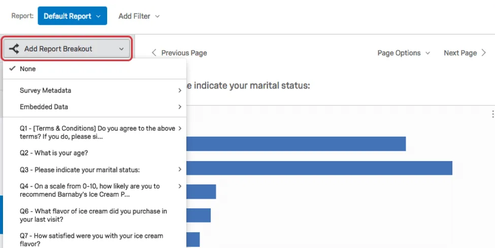Expand the Survey Metadata submenu arrow
This screenshot has width=495, height=248.
180,90
